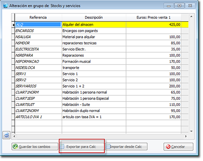Click the transporte description cell
The width and height of the screenshot is (203, 161).
[94, 68]
